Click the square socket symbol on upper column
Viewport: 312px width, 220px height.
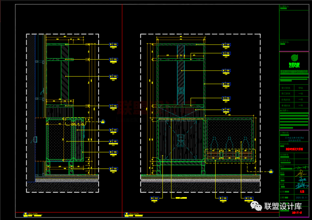pos(181,90)
